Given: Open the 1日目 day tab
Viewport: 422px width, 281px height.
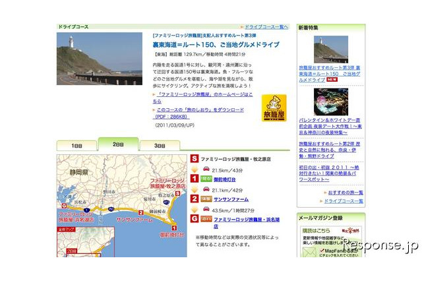Looking at the screenshot, I should point(76,146).
